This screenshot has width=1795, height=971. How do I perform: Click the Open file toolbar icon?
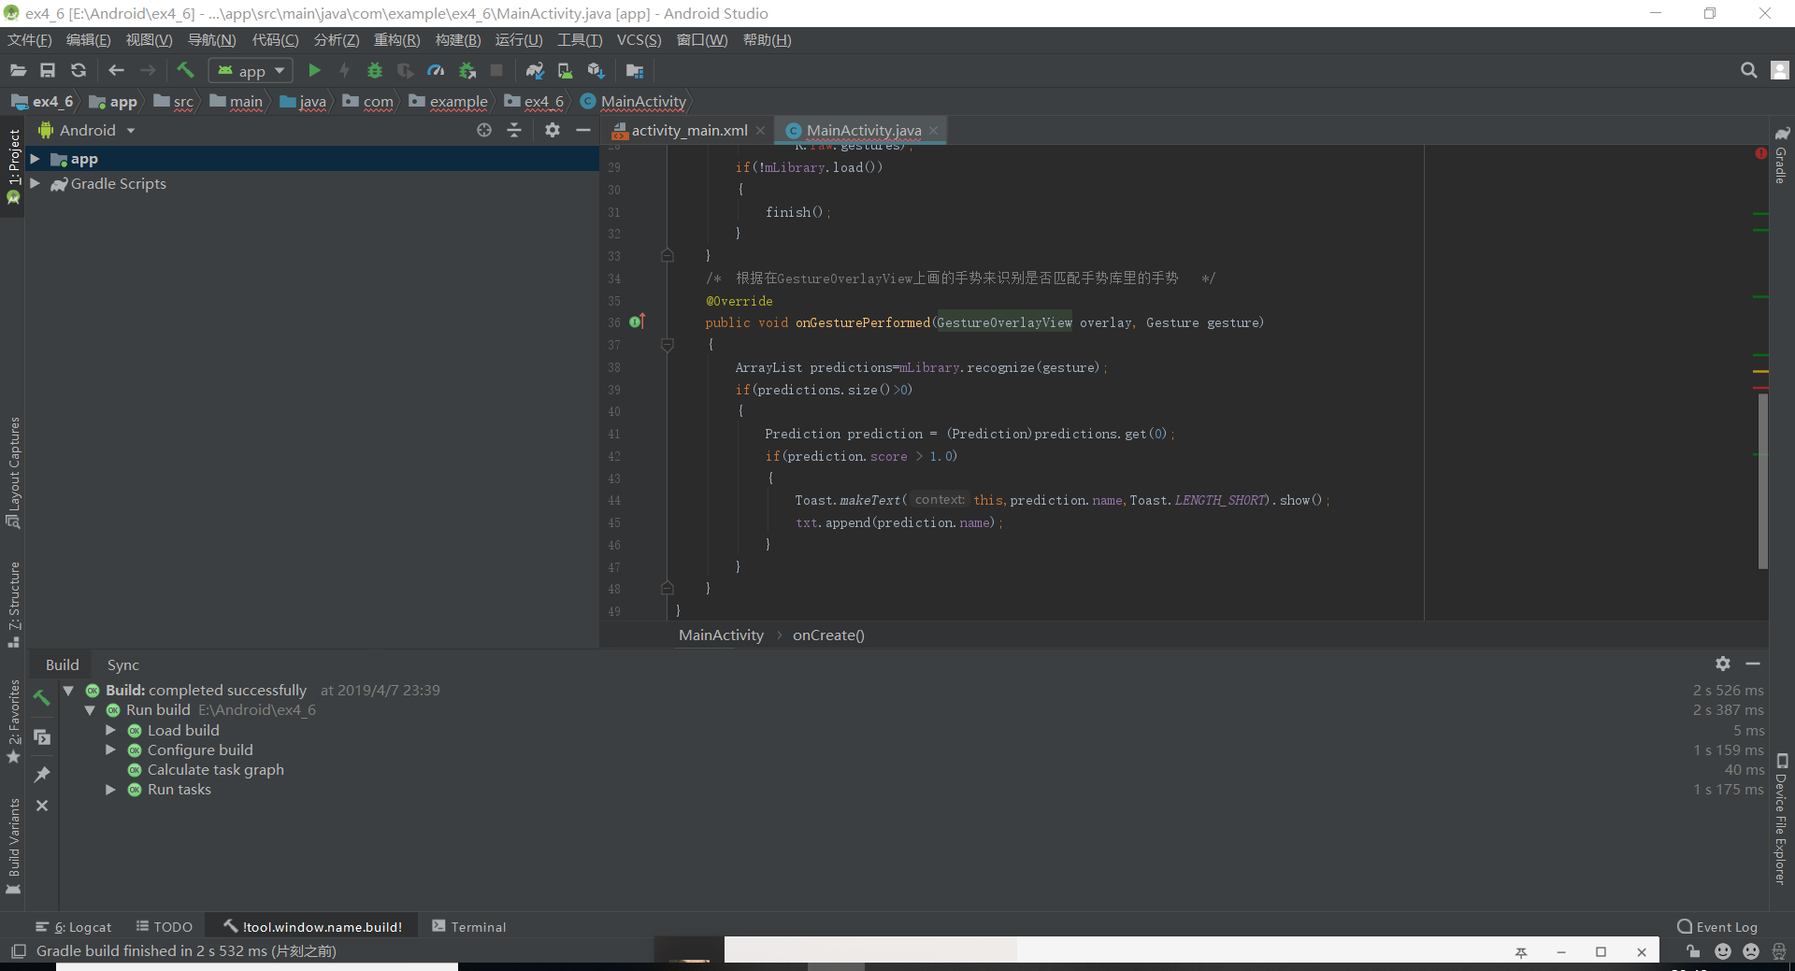coord(18,70)
